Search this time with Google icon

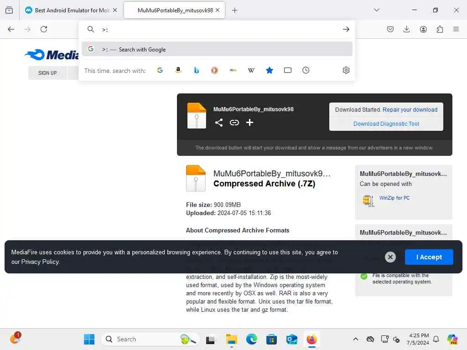click(x=160, y=70)
